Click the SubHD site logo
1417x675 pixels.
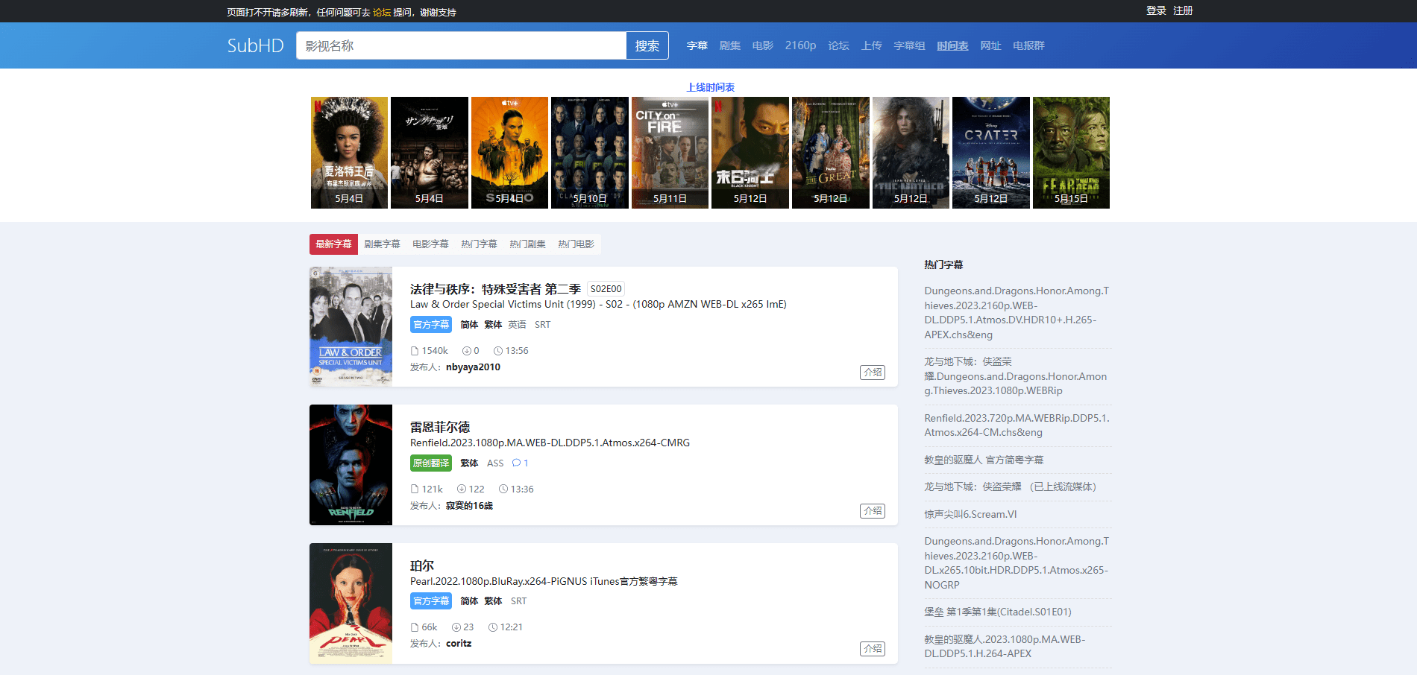click(255, 45)
